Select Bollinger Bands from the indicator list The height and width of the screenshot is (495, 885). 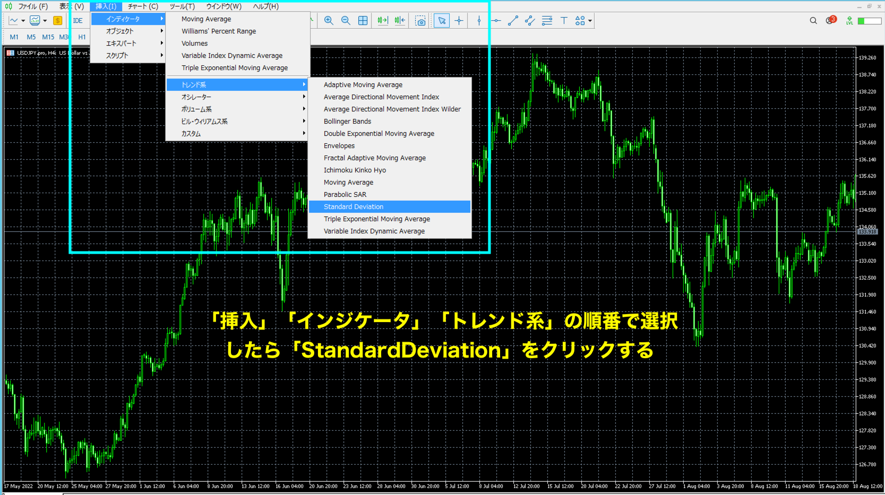347,121
